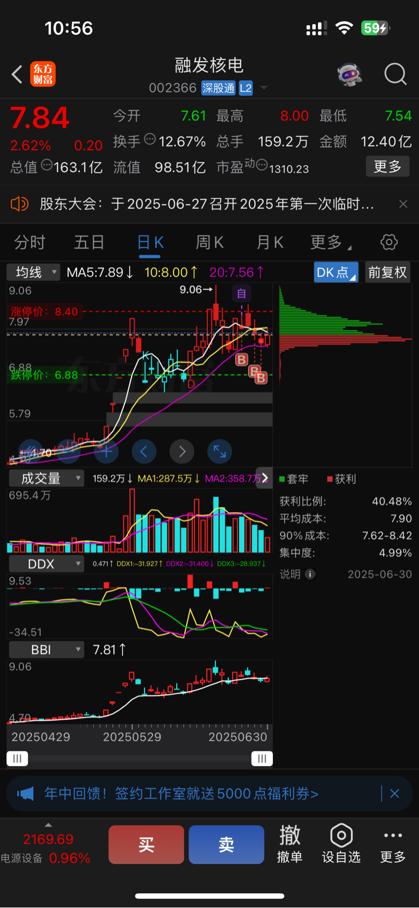
Task: Tap the 90%成本 7.62-8.42 value
Action: (387, 536)
